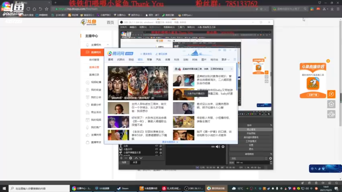Screen dimensions: 342x192
Task: Close the Douyu streaming companion ad
Action: coord(328,61)
